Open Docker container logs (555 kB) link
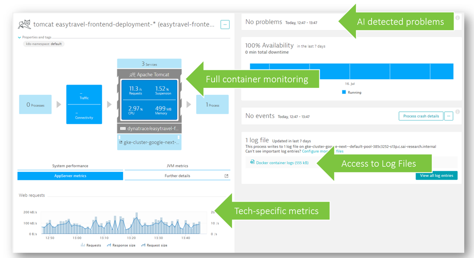Viewport: 474px width, 258px height. (x=282, y=163)
